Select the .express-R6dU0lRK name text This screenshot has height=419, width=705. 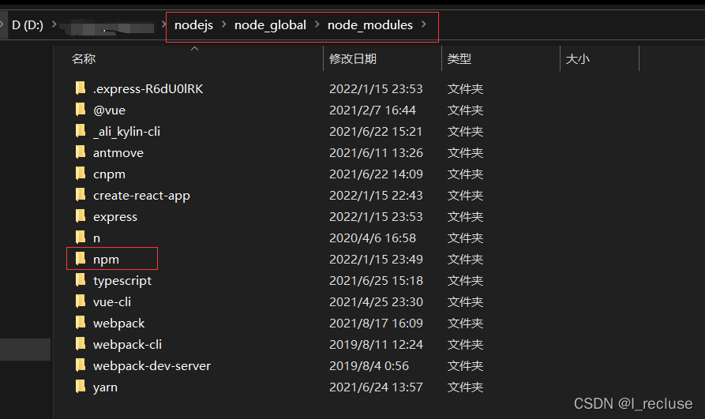148,89
